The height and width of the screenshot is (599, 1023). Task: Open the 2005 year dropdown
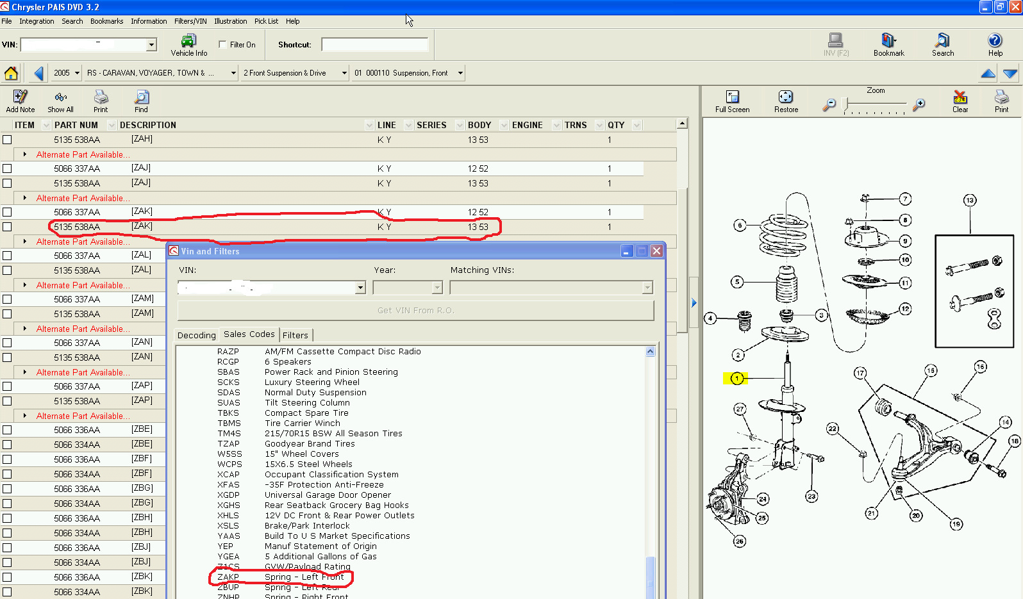pos(77,73)
